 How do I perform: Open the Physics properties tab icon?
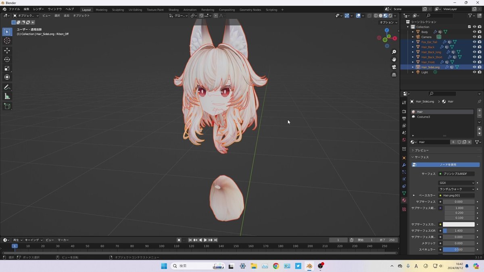tap(404, 179)
